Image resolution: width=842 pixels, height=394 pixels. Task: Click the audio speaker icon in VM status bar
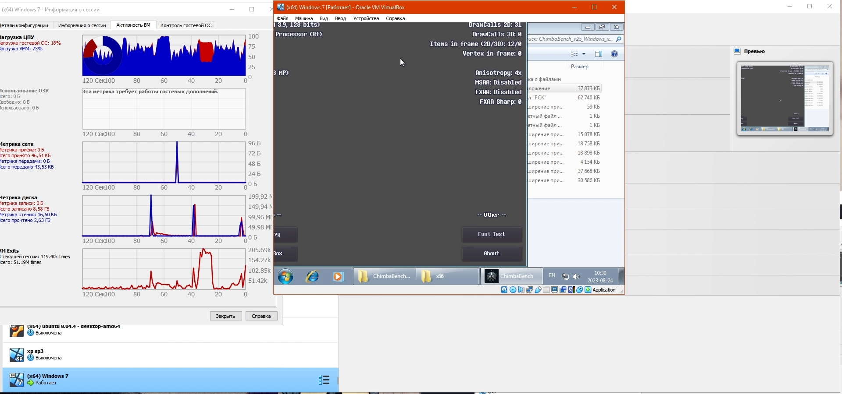[x=521, y=290]
